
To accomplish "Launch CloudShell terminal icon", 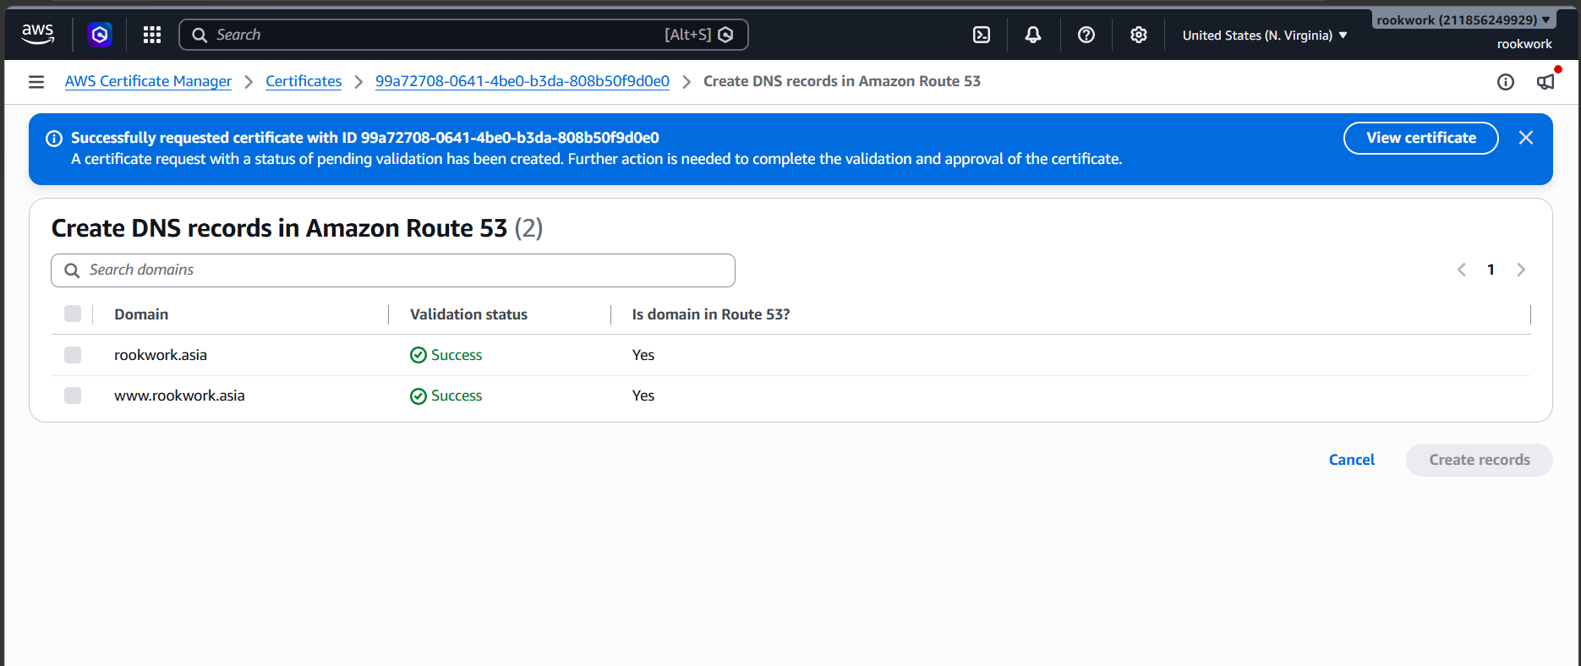I will point(982,35).
